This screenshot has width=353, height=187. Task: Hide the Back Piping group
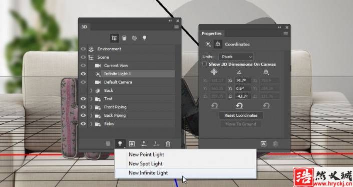[x=83, y=115]
